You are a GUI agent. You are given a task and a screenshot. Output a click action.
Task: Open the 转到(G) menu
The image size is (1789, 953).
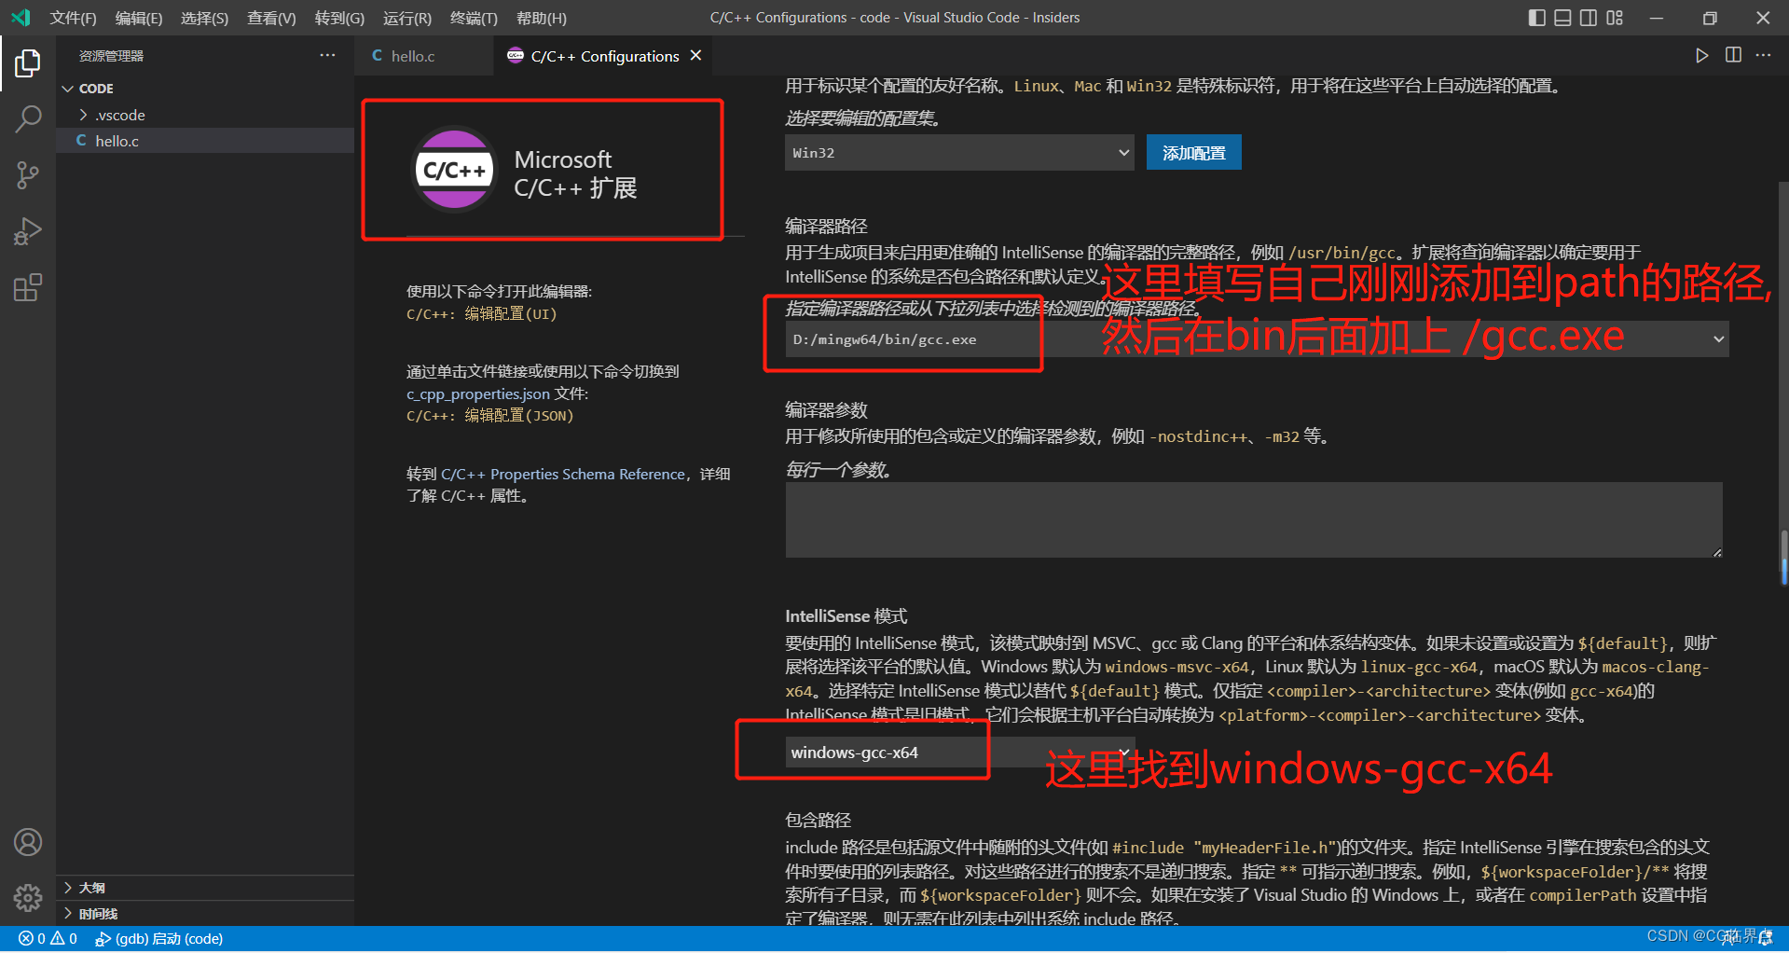point(339,18)
